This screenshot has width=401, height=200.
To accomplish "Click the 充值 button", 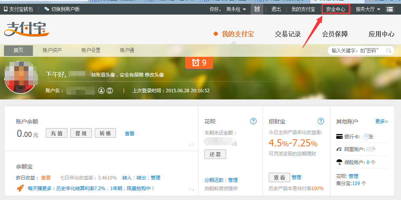I will coord(56,133).
